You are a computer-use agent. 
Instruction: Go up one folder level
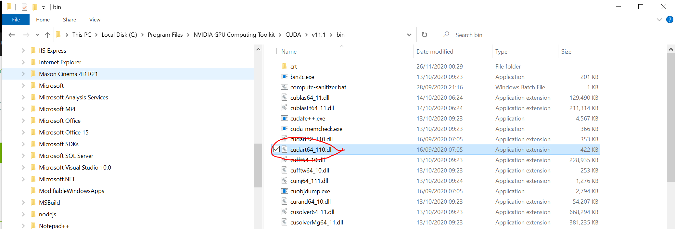[x=47, y=35]
